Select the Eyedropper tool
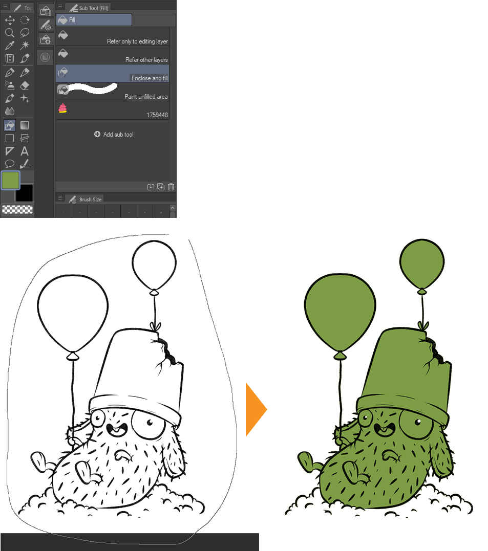 (x=9, y=46)
